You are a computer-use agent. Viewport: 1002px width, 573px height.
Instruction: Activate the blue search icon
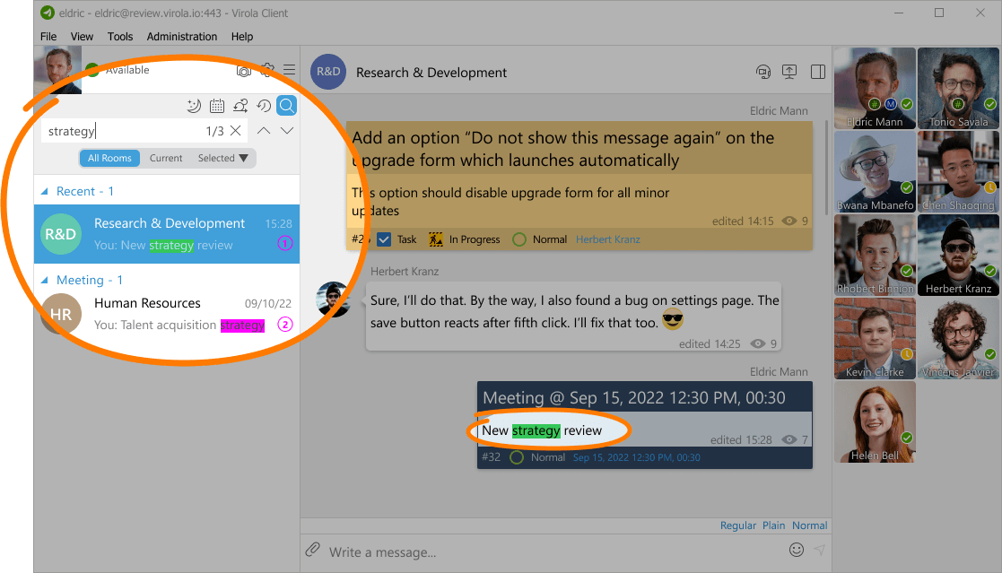click(x=286, y=106)
